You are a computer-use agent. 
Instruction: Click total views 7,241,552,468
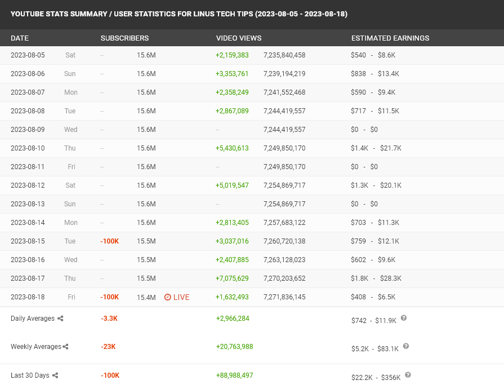[284, 92]
